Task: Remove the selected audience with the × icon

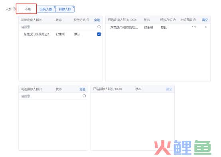Action: pyautogui.click(x=206, y=27)
